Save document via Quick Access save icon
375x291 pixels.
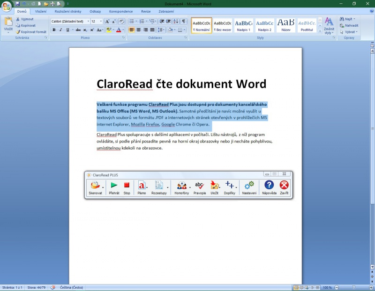coord(17,4)
